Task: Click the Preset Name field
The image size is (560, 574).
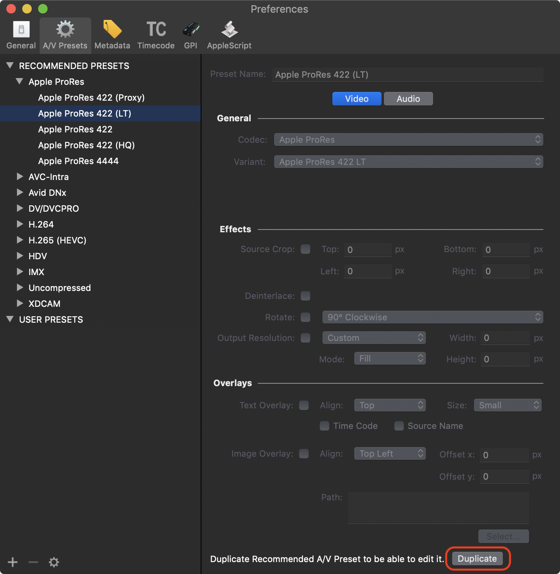Action: coord(408,75)
